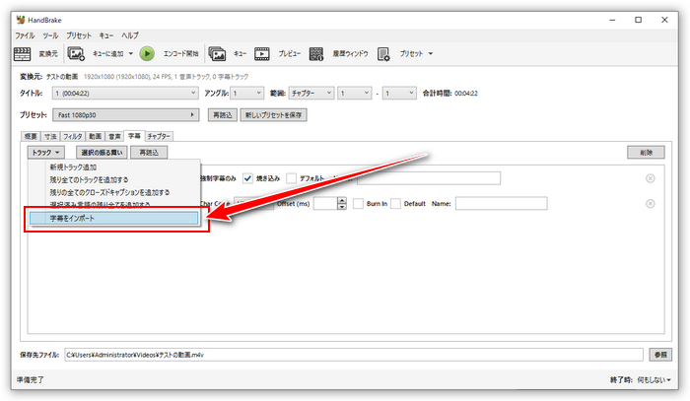Toggle the 焼き込み checkbox

249,177
